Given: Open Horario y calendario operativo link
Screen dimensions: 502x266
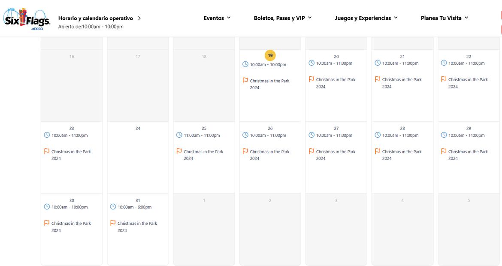Looking at the screenshot, I should click(x=96, y=18).
